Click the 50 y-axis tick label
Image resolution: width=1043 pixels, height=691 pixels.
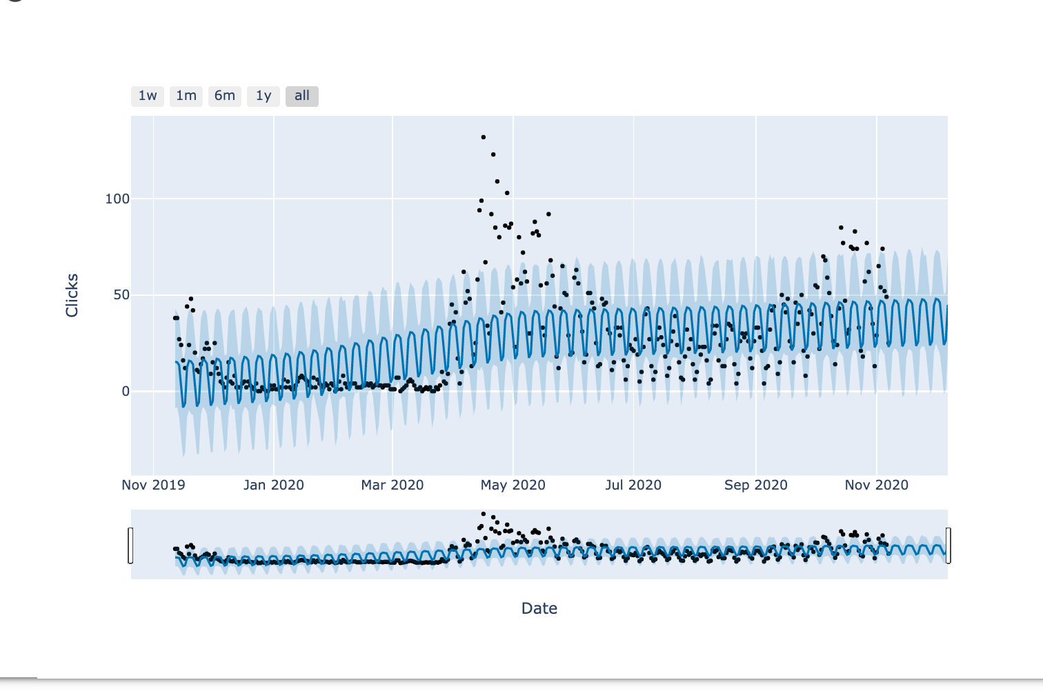[121, 295]
